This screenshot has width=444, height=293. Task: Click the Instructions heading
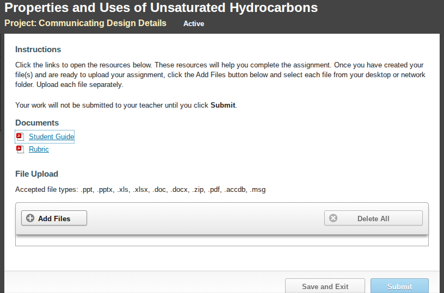[38, 49]
